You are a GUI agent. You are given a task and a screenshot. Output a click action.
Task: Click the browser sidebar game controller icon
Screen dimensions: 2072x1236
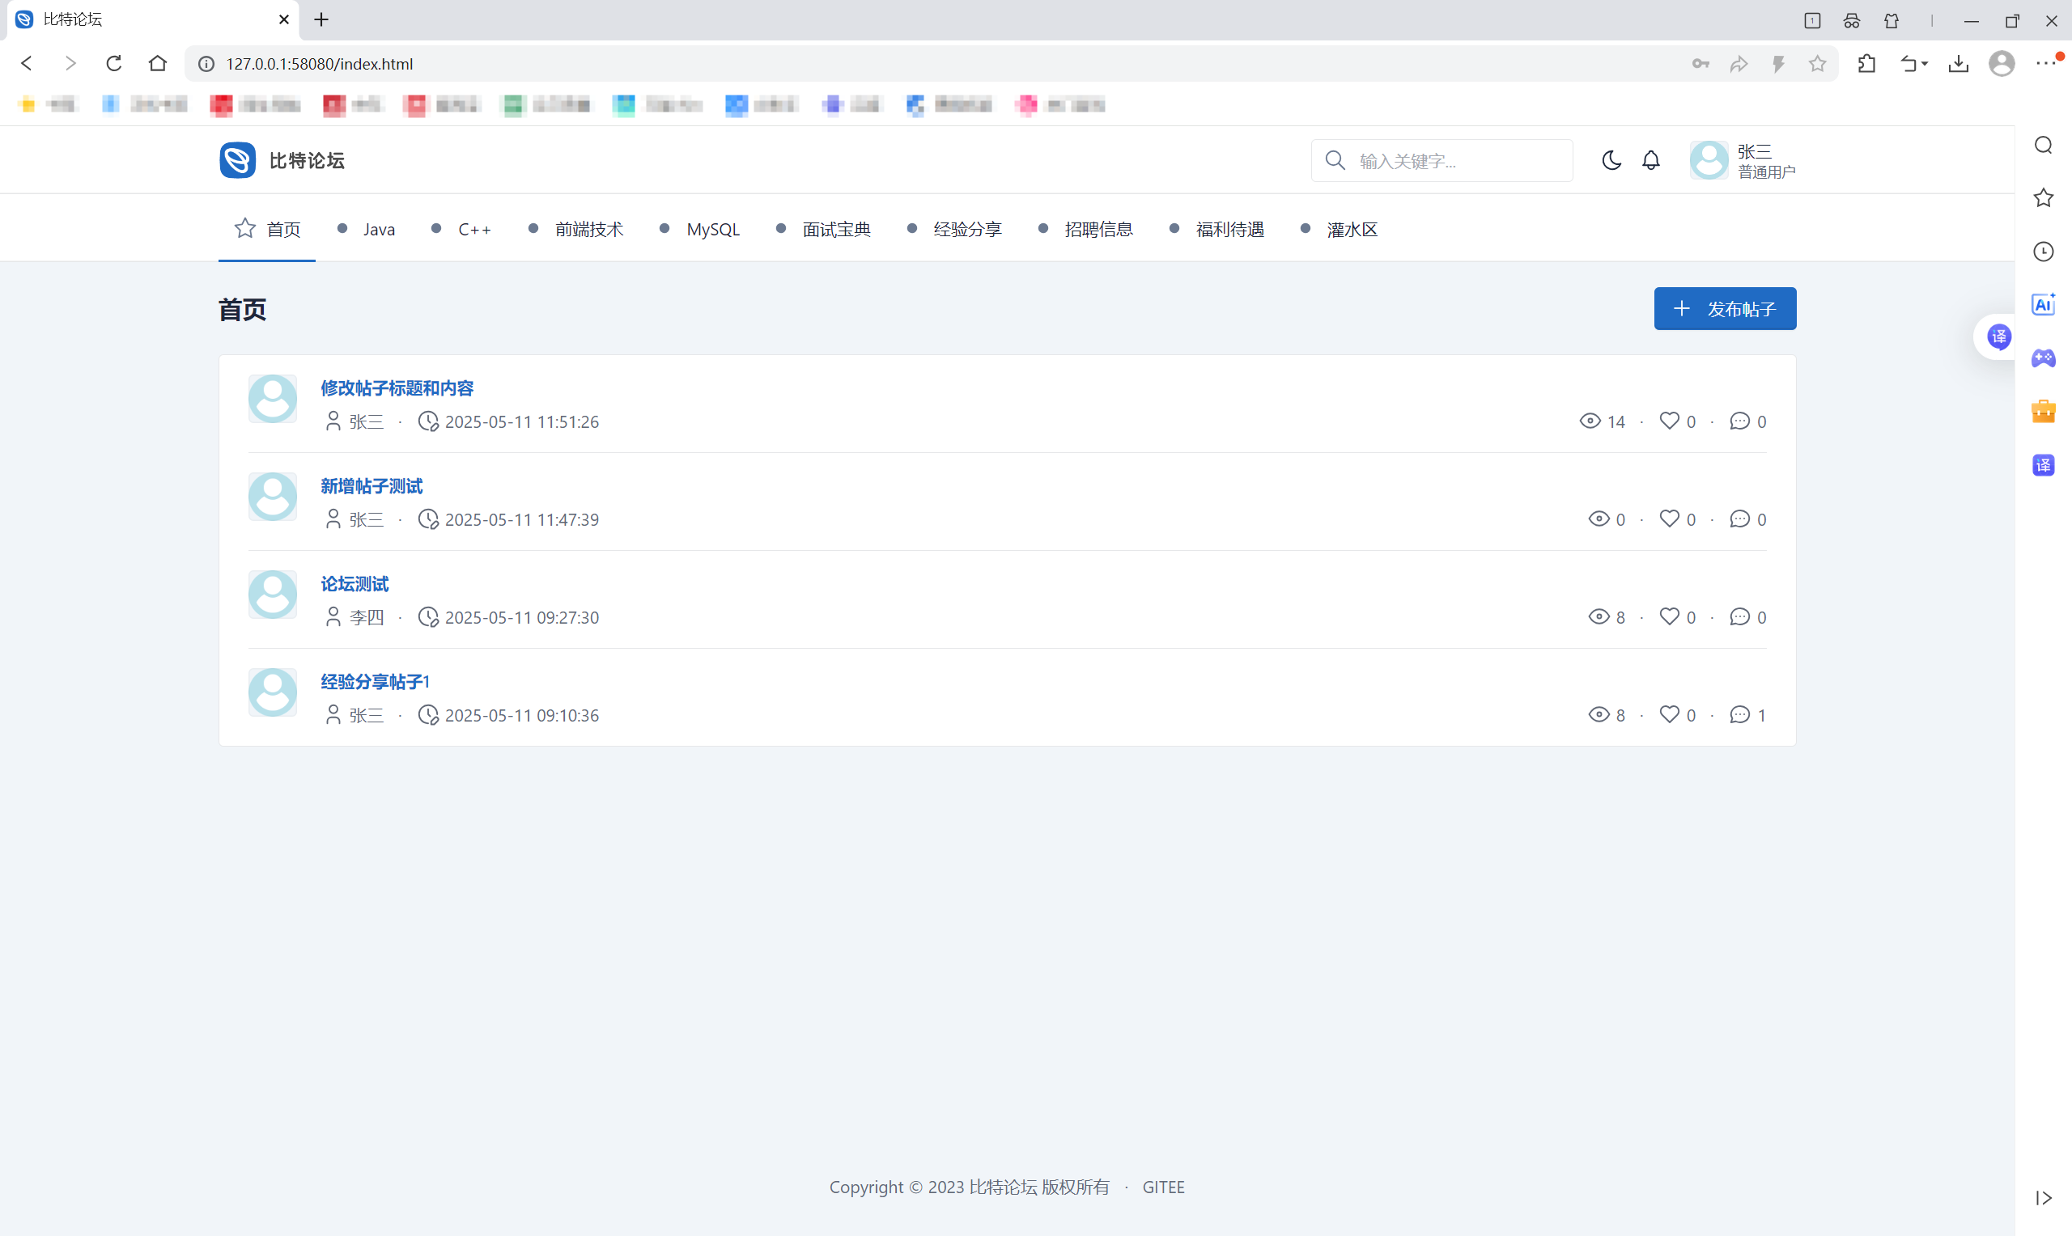click(x=2043, y=358)
